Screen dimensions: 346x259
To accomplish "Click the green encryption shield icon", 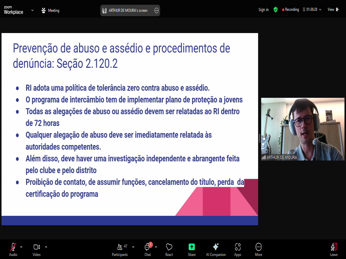I will [275, 10].
